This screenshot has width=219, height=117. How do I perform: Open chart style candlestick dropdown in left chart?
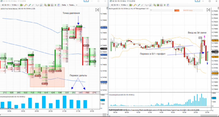[x=21, y=5]
